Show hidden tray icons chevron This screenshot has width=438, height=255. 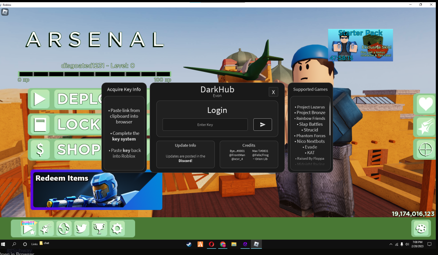[391, 244]
